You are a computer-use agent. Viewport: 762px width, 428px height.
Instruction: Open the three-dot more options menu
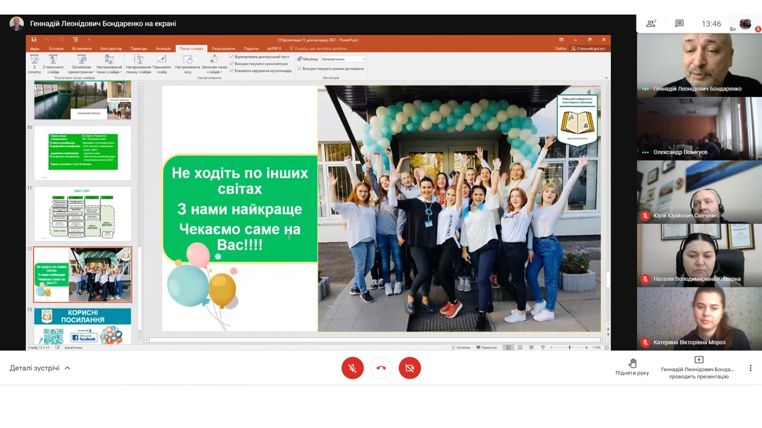750,368
